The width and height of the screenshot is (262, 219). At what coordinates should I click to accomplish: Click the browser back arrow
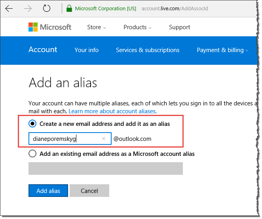(x=9, y=8)
